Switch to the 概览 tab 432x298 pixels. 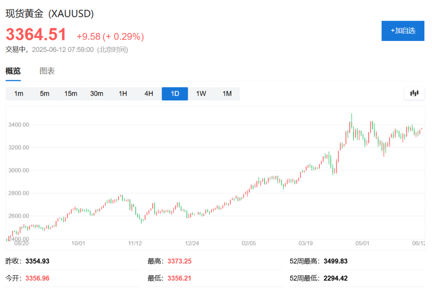(13, 71)
